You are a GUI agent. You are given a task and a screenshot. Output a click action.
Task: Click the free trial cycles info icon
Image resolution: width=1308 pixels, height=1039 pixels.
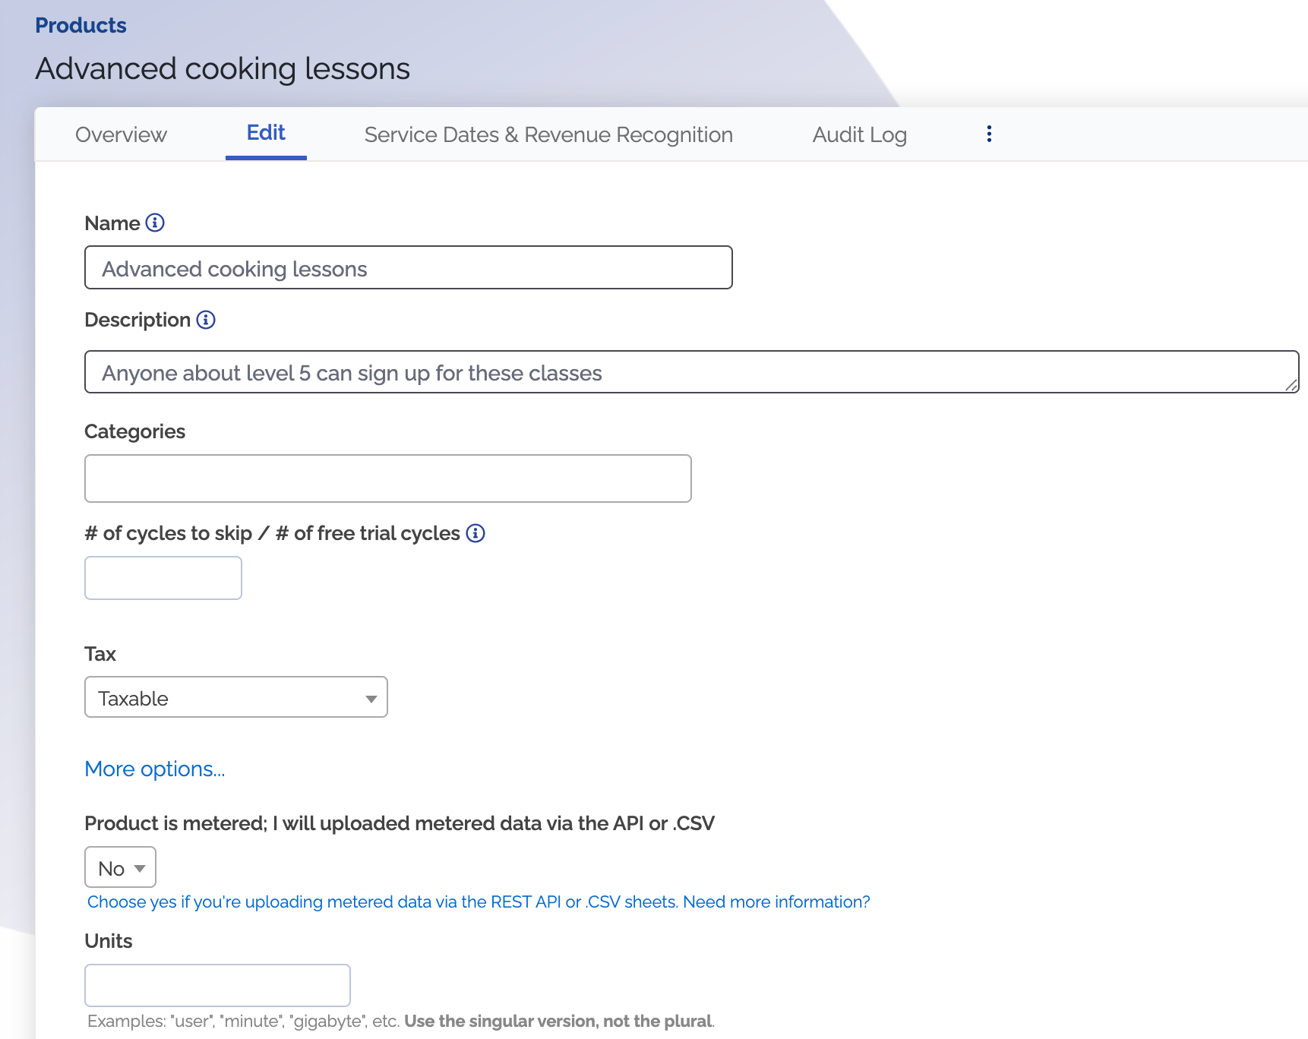point(475,533)
